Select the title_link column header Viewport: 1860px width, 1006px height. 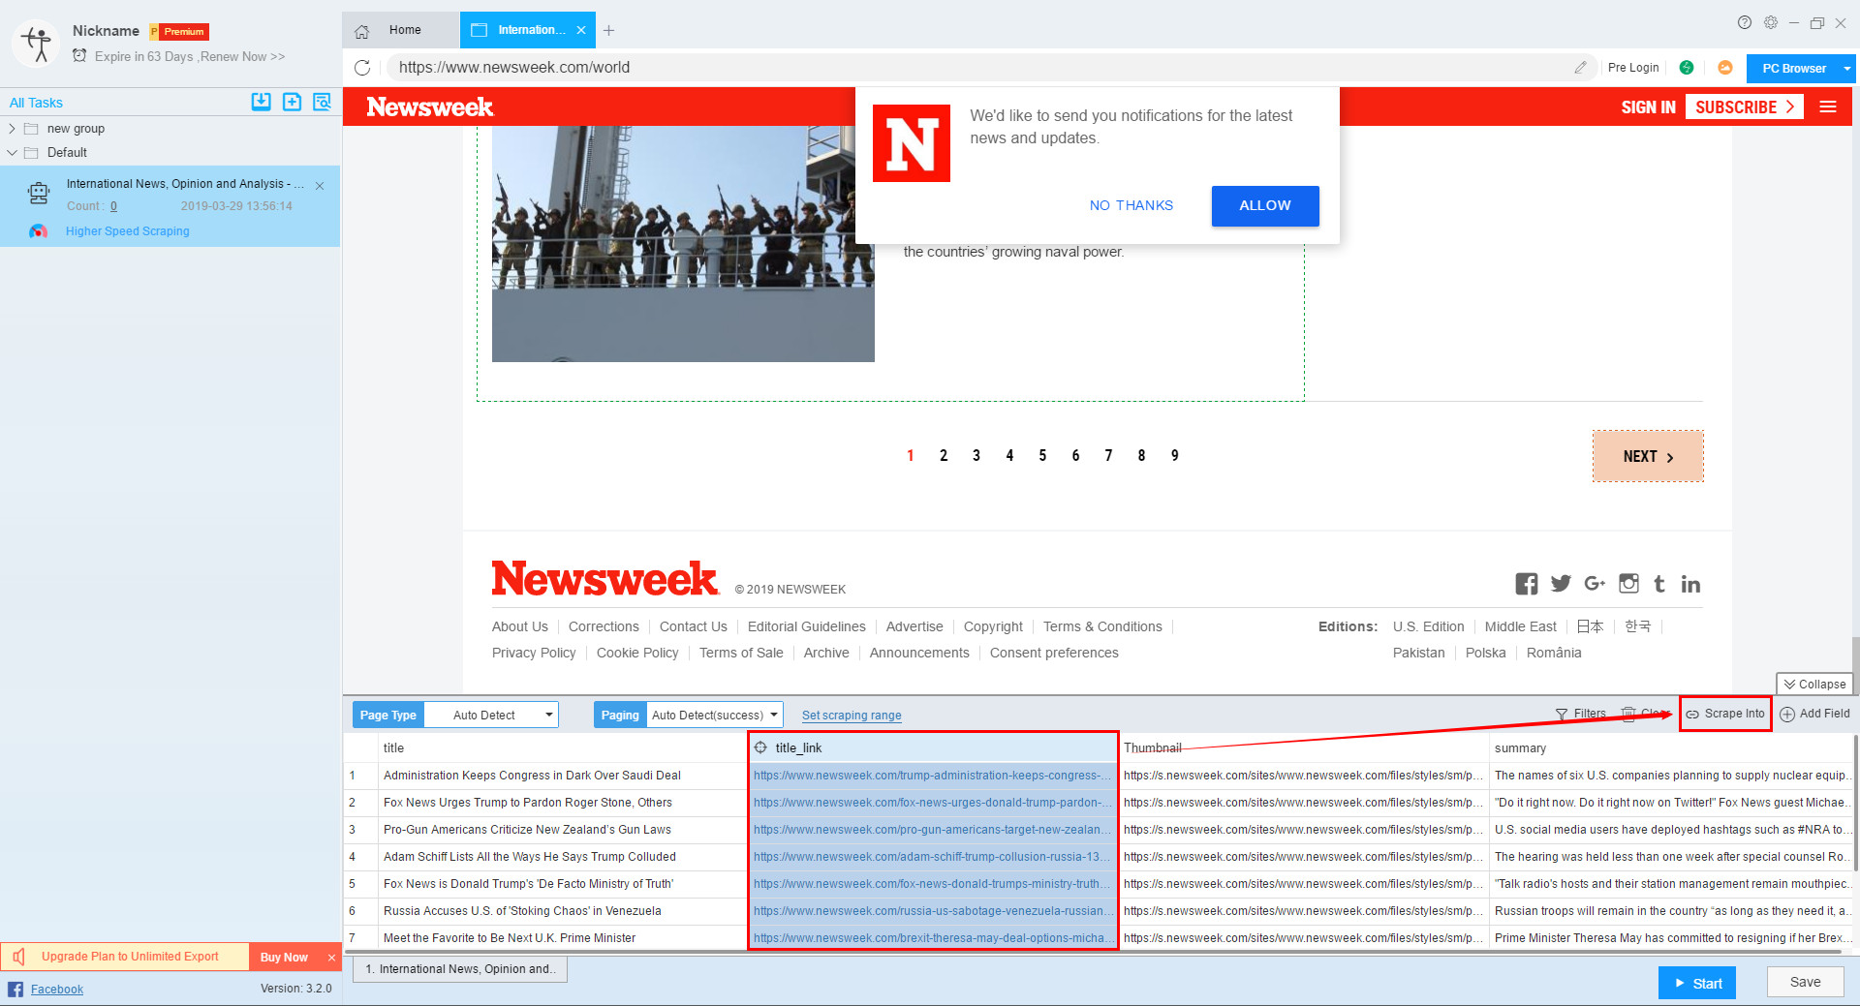pos(933,748)
